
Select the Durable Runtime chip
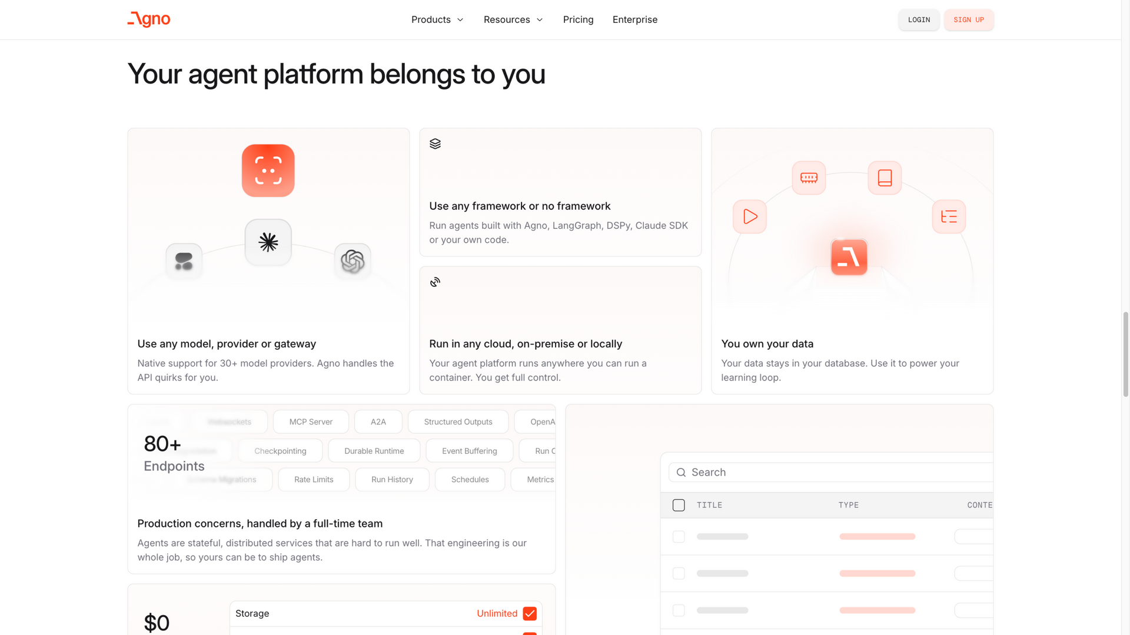click(374, 451)
